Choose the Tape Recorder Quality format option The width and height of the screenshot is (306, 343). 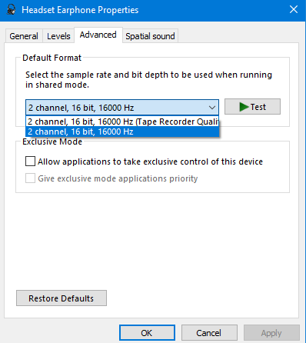(x=122, y=122)
